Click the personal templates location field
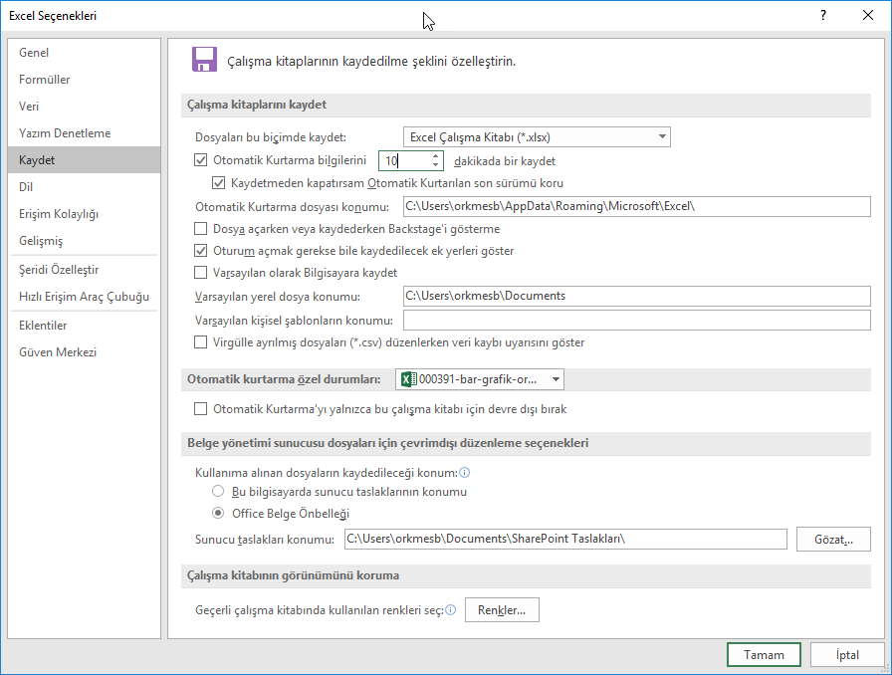The width and height of the screenshot is (892, 675). coord(636,320)
